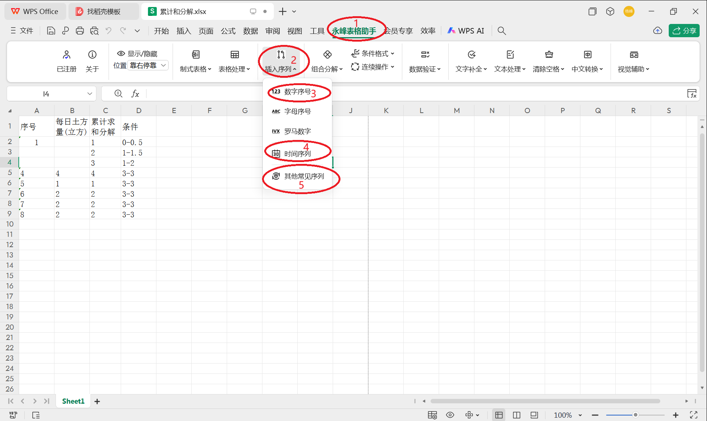
Task: Click the 已注册 button
Action: (67, 61)
